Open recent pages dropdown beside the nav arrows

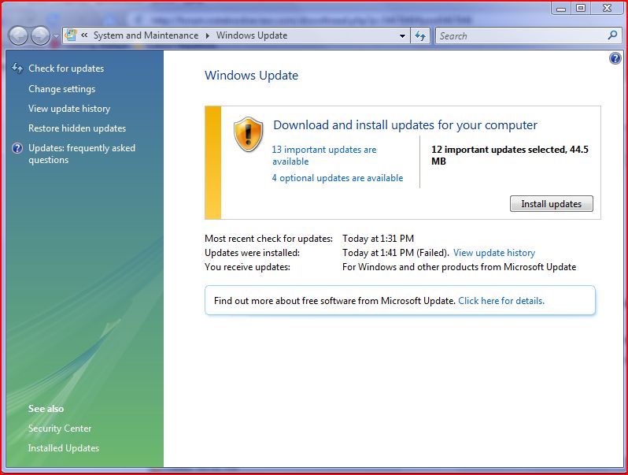tap(56, 36)
